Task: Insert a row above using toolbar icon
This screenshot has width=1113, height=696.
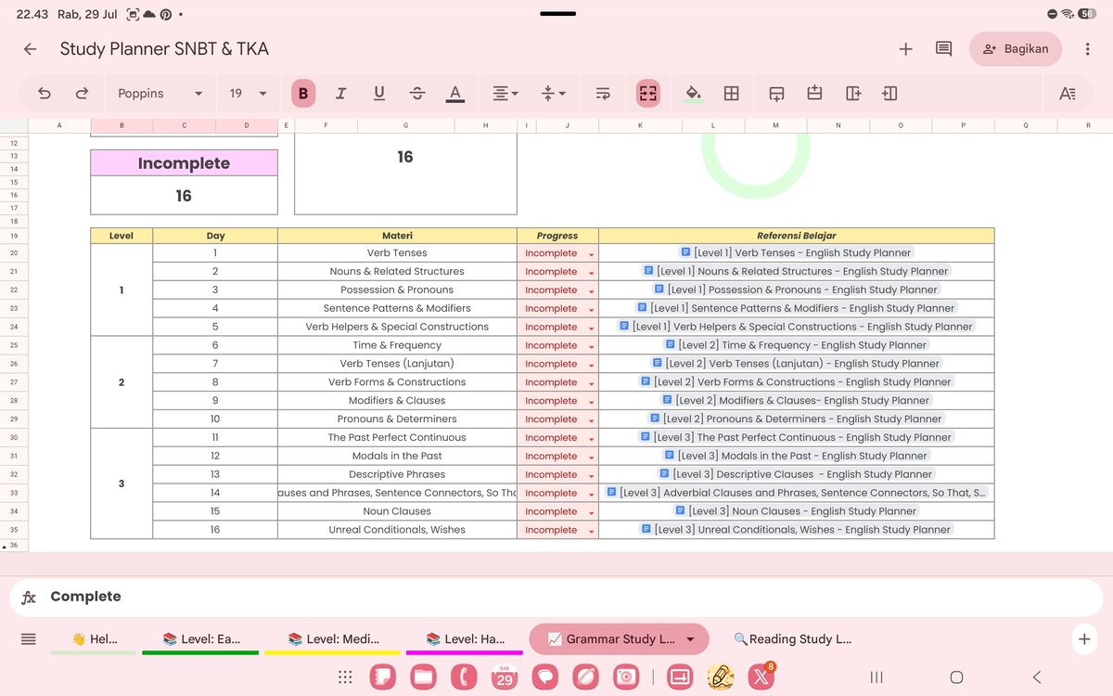Action: click(x=814, y=93)
